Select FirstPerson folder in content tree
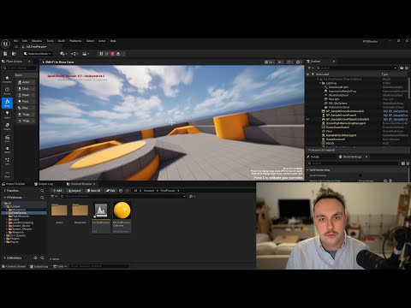The height and width of the screenshot is (308, 411). (x=19, y=213)
